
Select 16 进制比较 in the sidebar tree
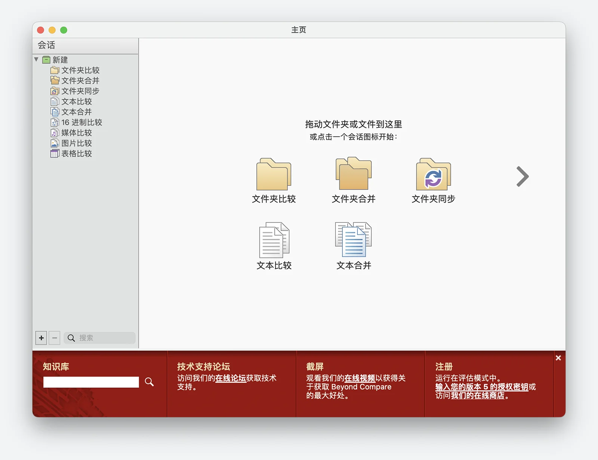pyautogui.click(x=81, y=122)
